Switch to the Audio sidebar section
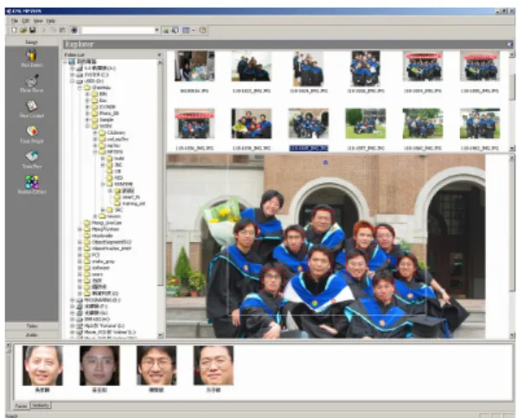The height and width of the screenshot is (418, 518). (x=32, y=334)
